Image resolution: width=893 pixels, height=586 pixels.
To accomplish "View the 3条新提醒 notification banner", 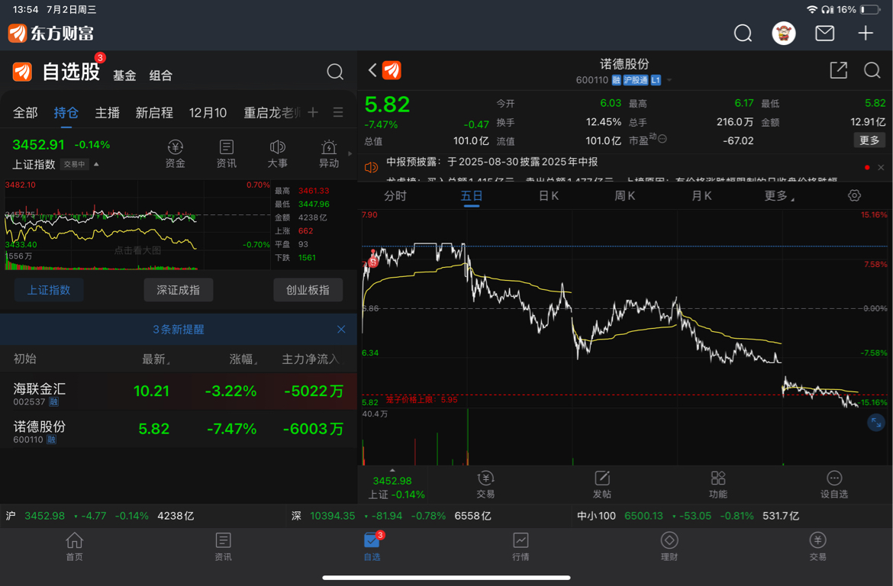I will [179, 329].
